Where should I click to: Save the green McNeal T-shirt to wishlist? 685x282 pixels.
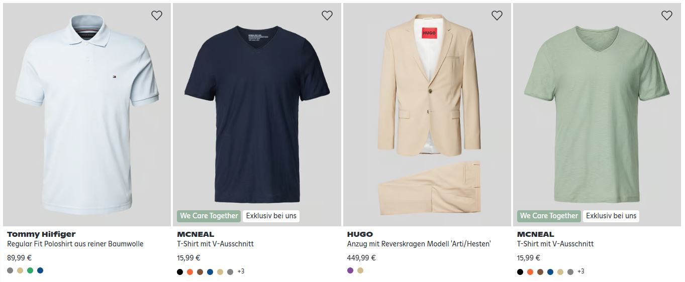tap(666, 16)
